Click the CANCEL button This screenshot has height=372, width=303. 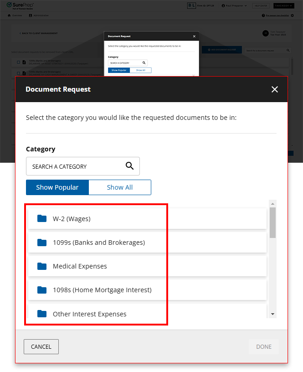[41, 346]
